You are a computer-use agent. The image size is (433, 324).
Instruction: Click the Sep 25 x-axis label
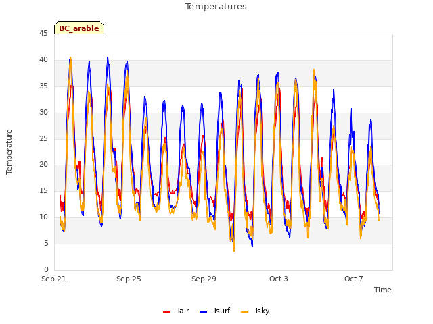tap(129, 279)
